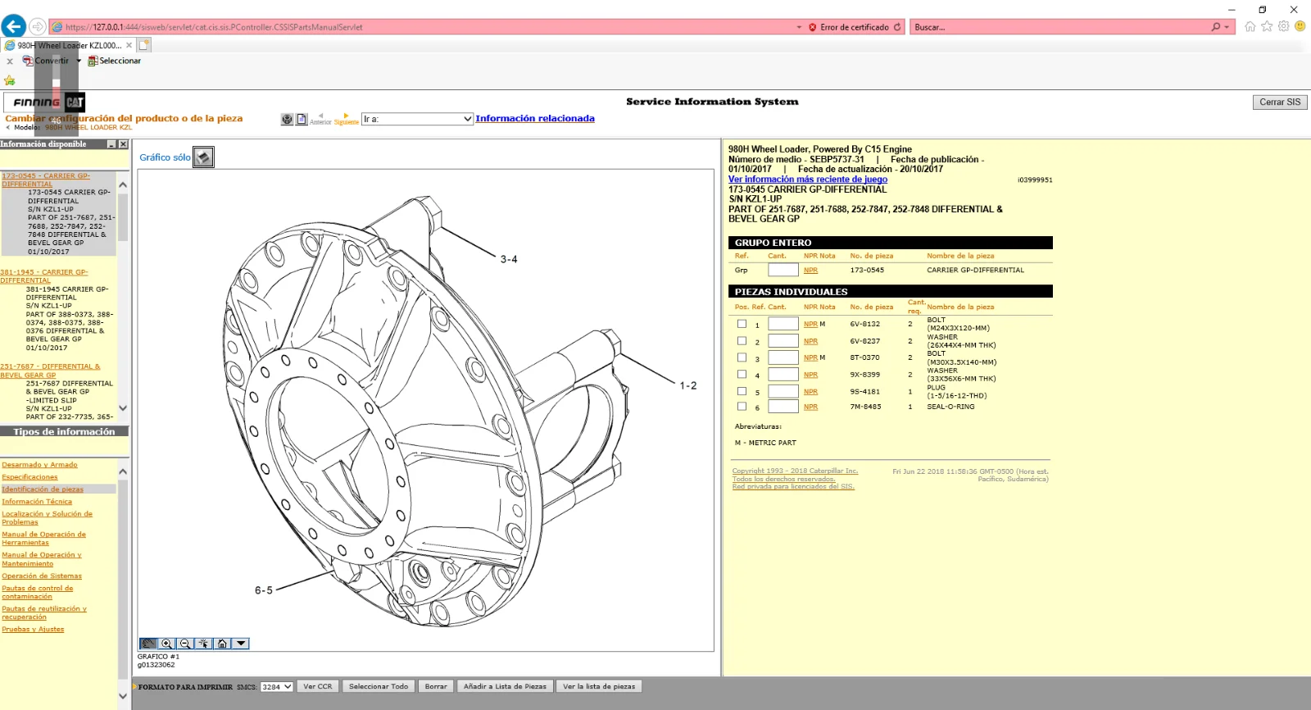
Task: Click quantity field for item 1 BOLT
Action: point(783,324)
